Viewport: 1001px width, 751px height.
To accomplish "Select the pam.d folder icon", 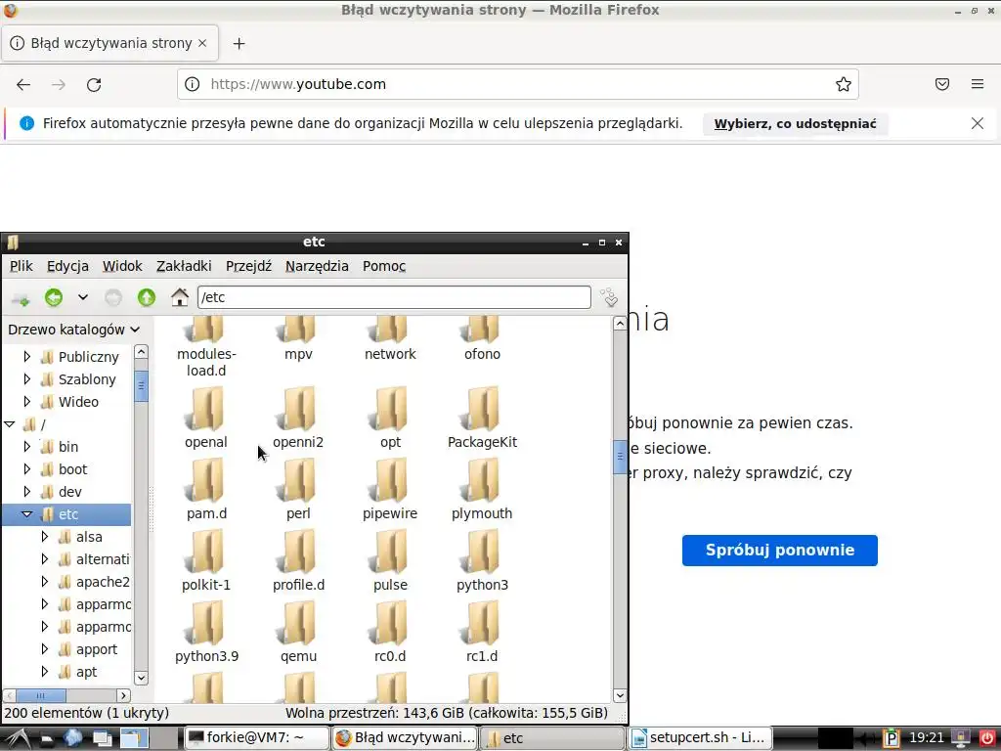I will [205, 480].
